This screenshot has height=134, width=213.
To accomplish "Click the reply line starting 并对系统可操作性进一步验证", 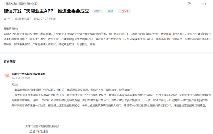I will [109, 106].
